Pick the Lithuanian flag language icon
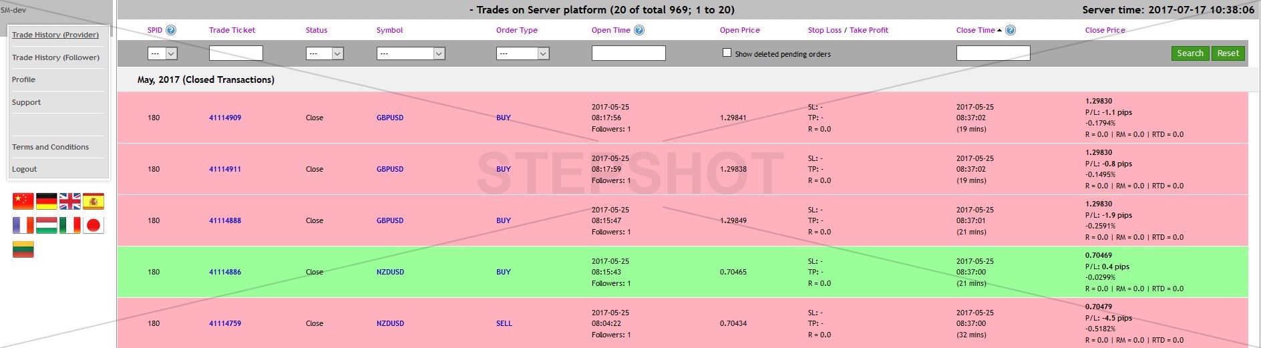Viewport: 1261px width, 348px height. pos(23,249)
